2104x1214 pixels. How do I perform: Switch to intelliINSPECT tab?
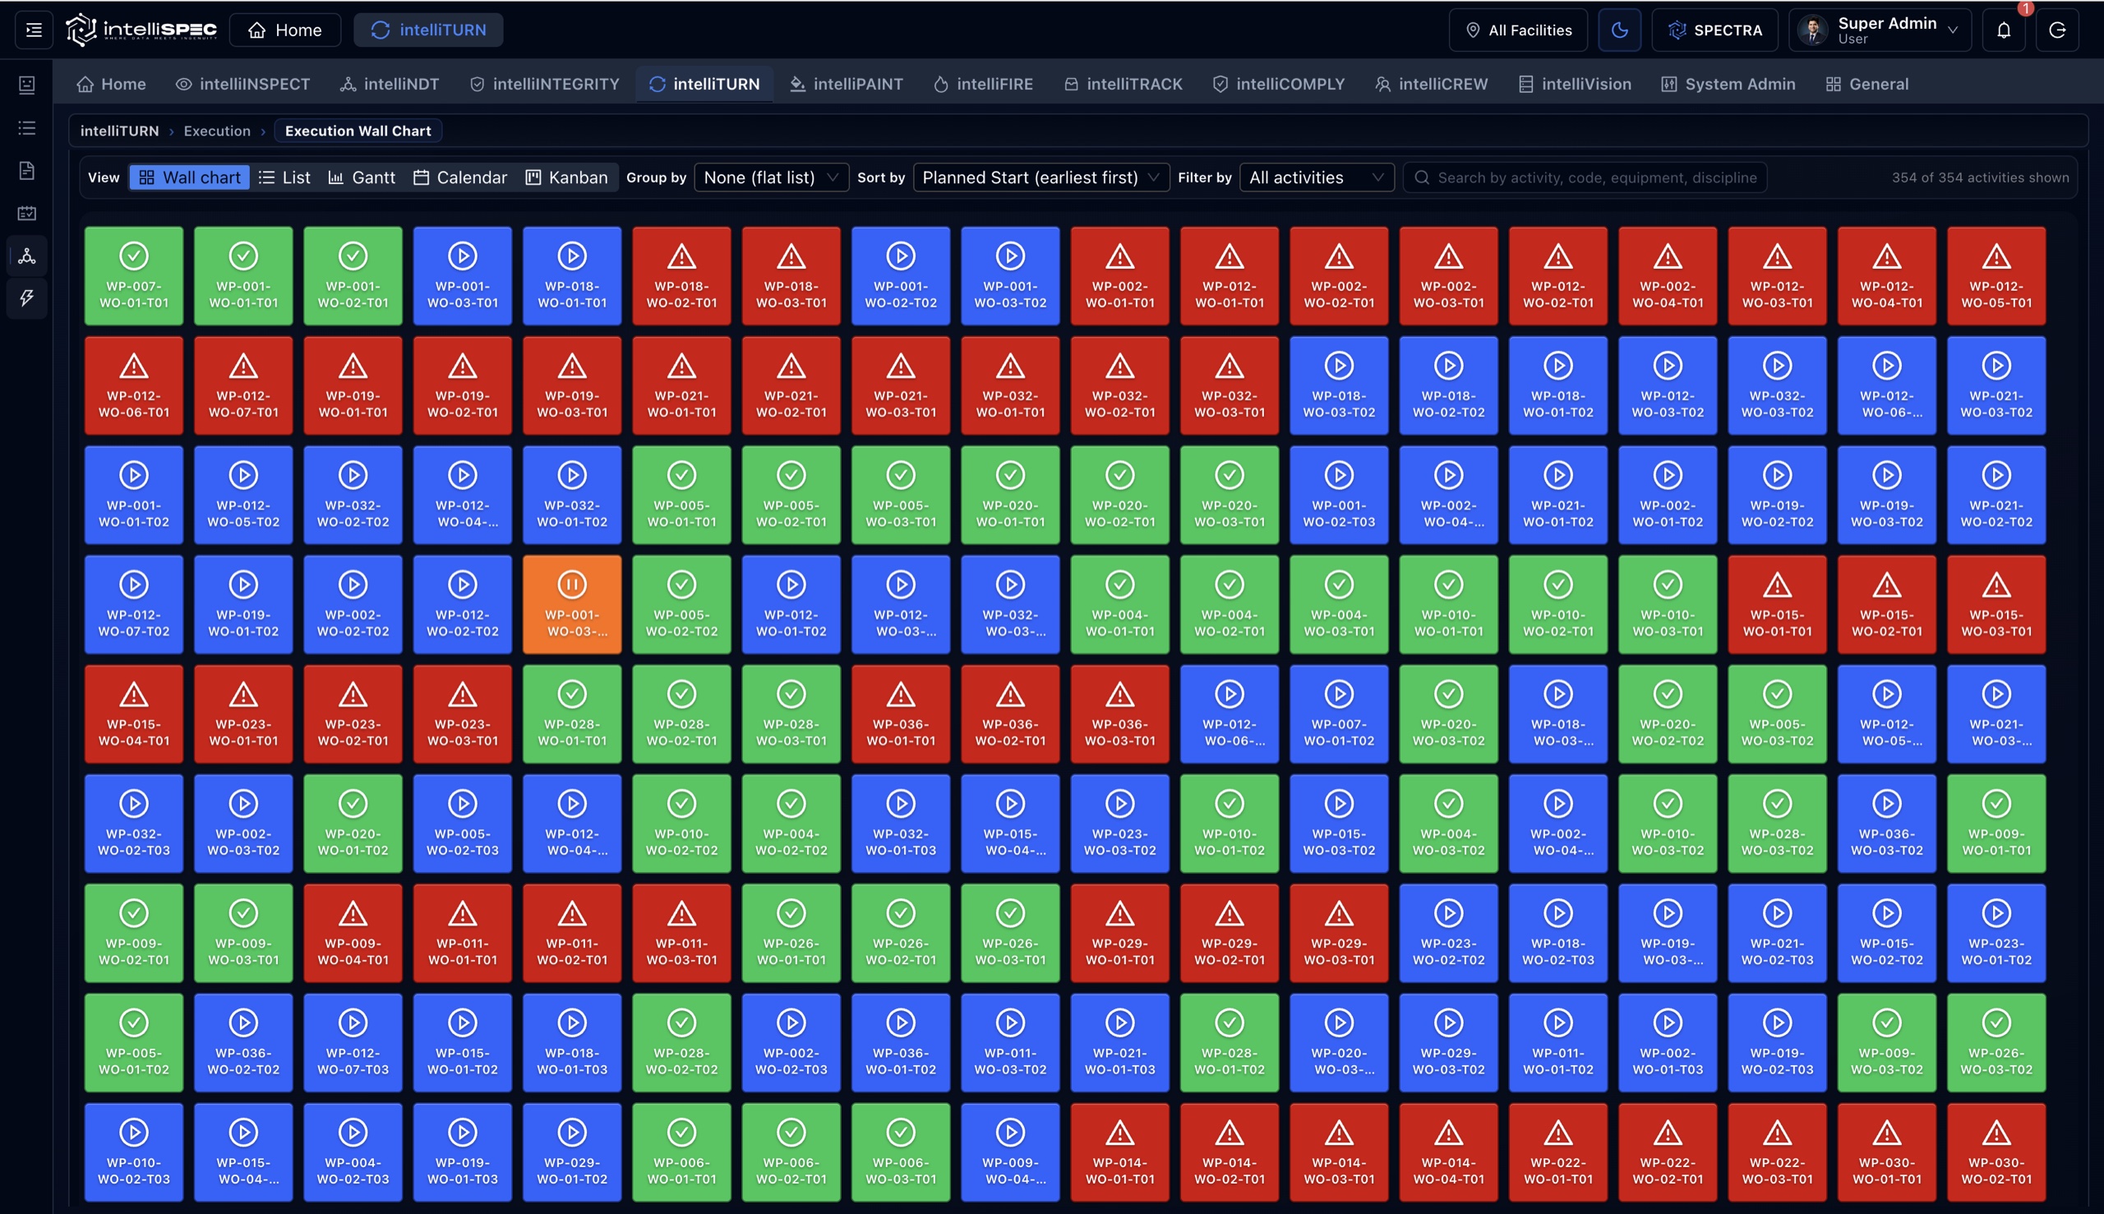[x=242, y=84]
